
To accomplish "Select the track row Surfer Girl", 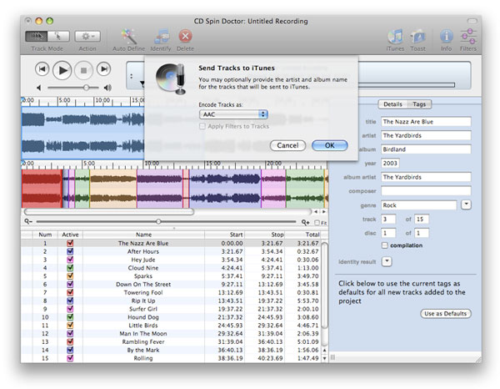I will (x=171, y=309).
